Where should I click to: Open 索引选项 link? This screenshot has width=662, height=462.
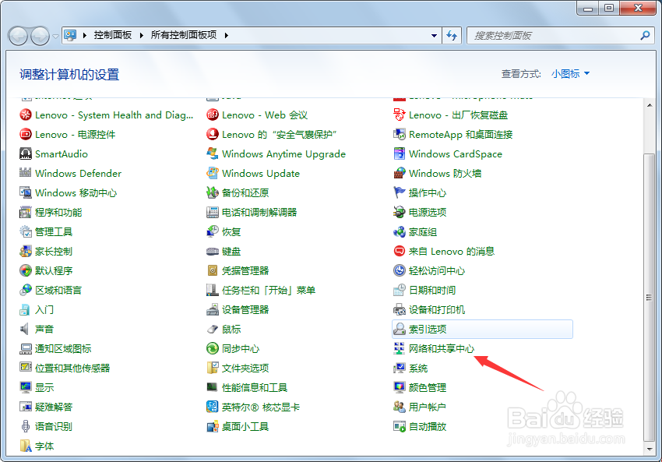click(x=428, y=329)
